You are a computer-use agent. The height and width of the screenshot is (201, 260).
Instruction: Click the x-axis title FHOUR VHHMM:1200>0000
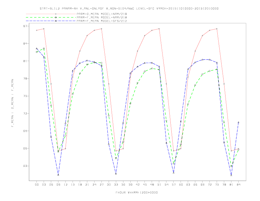coord(137,192)
